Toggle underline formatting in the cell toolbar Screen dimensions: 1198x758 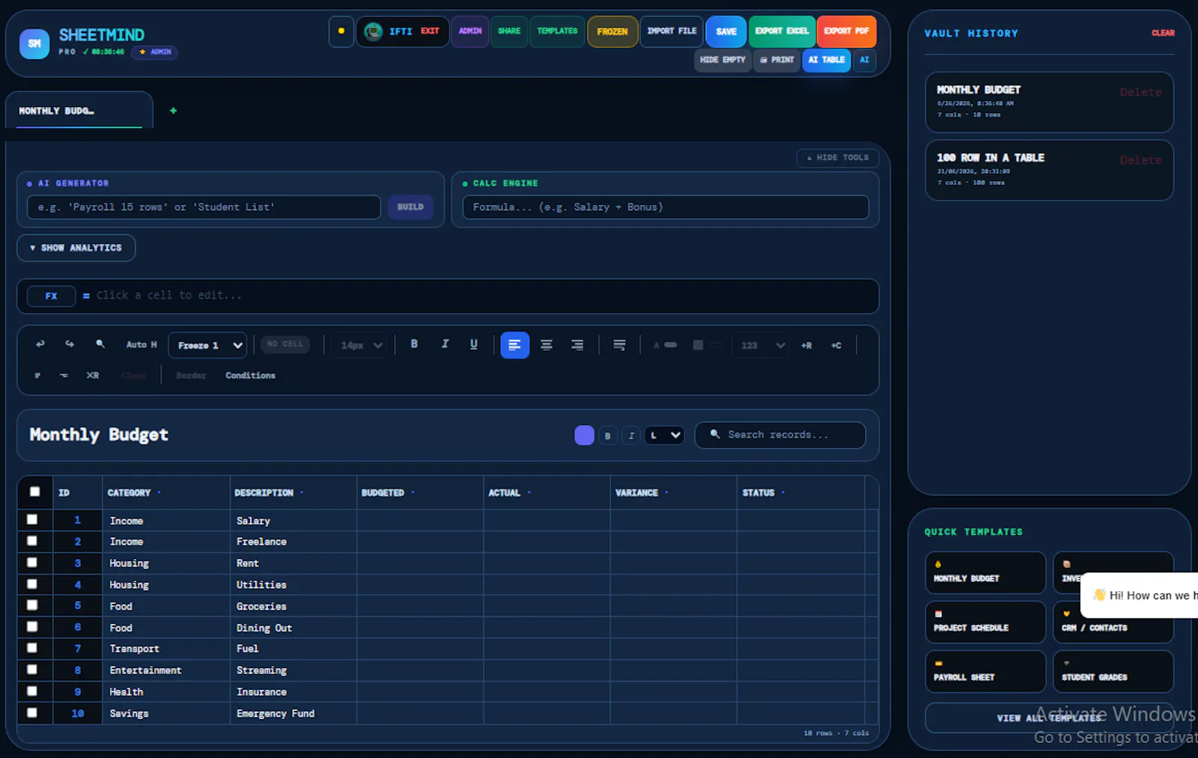473,344
